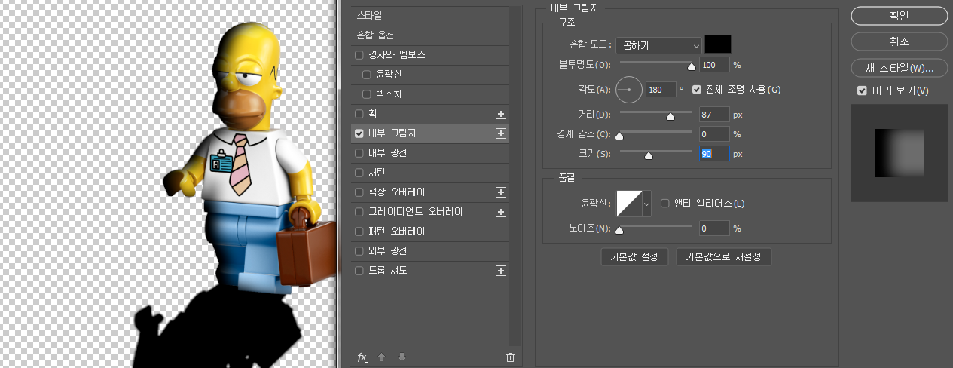Uncheck the 내부 그림자 checkbox

coord(359,133)
